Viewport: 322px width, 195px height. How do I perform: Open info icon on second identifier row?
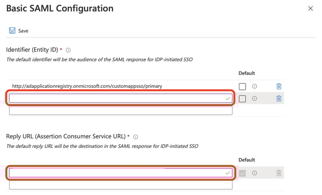coord(255,98)
